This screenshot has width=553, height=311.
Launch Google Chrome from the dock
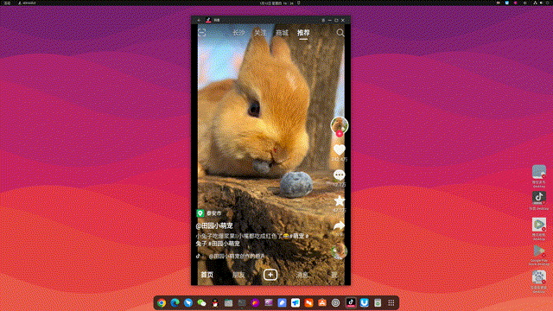[x=162, y=303]
